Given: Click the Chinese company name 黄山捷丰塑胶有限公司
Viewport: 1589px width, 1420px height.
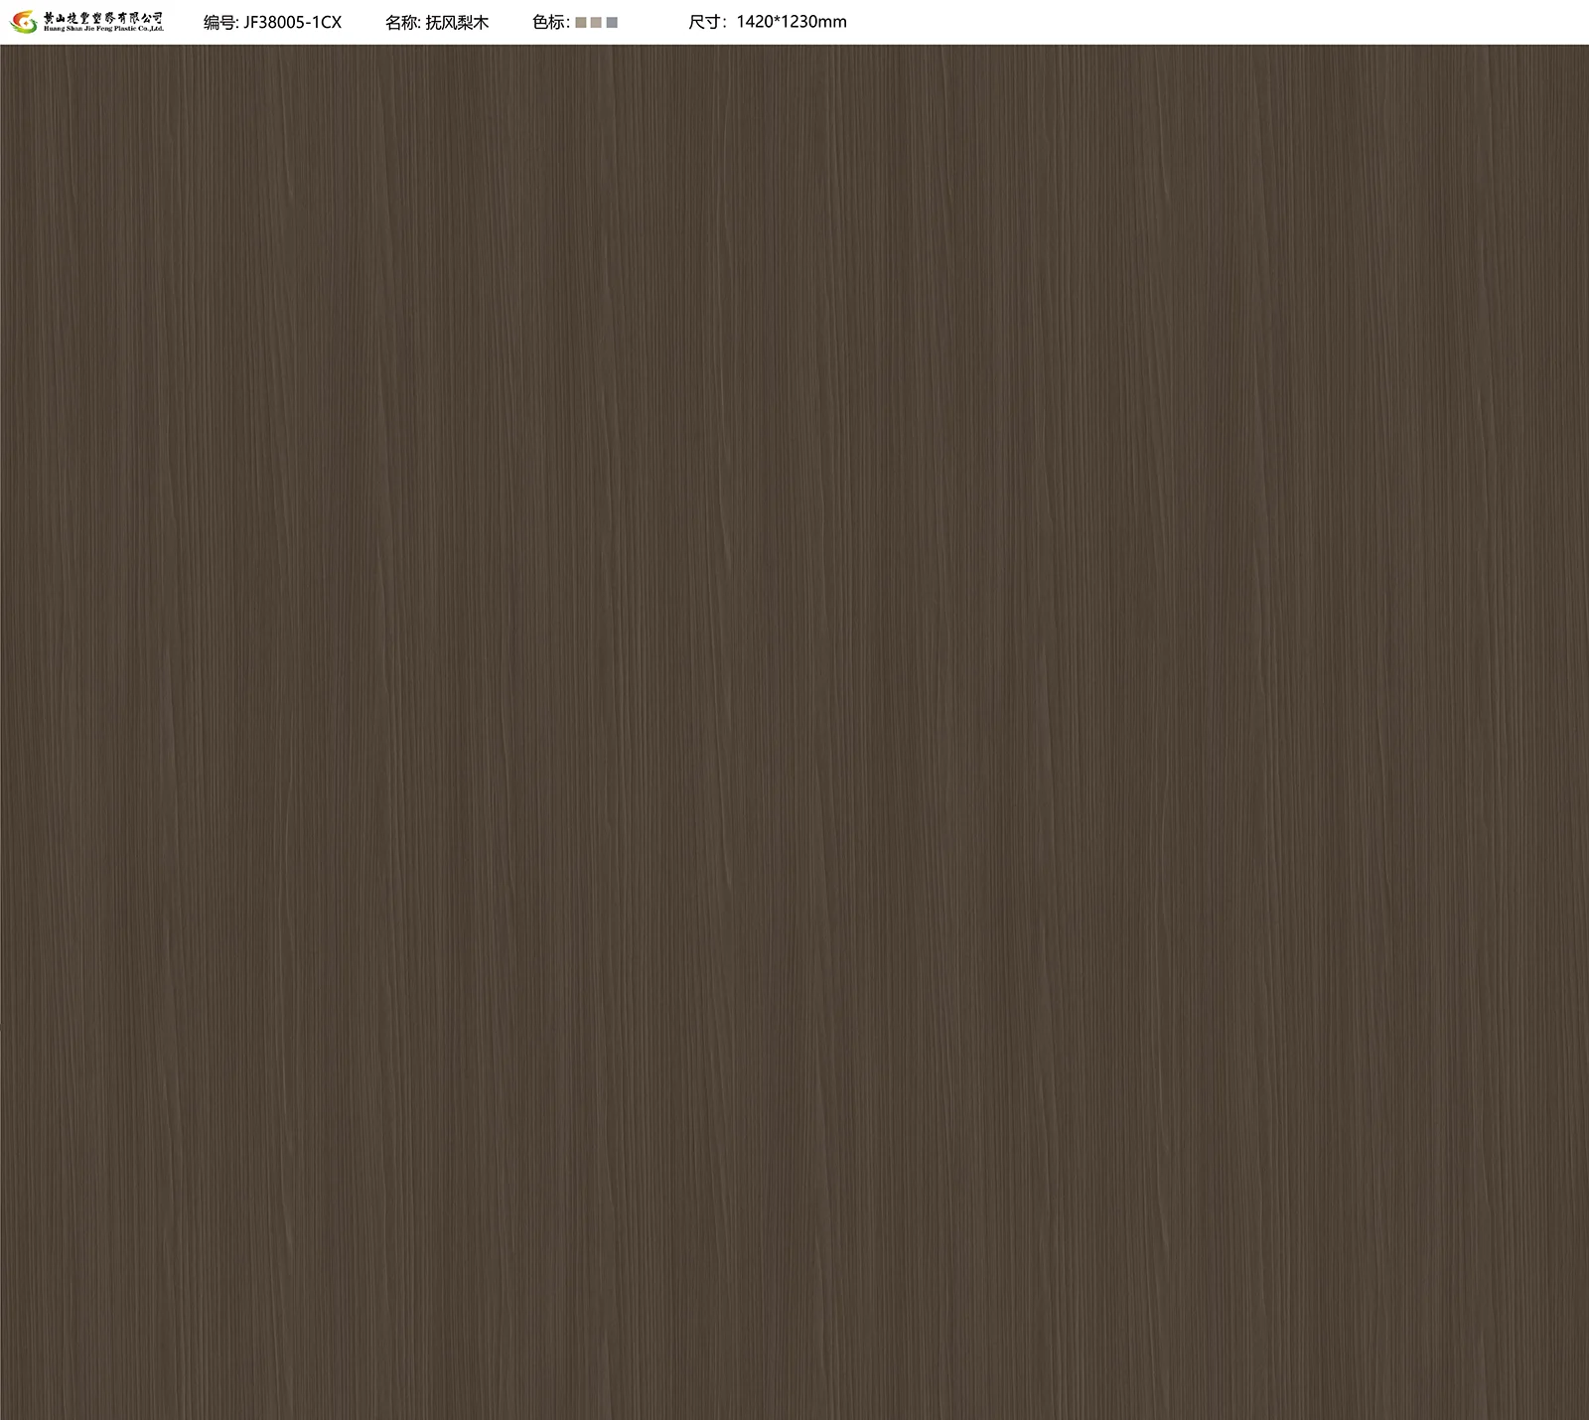Looking at the screenshot, I should (103, 17).
